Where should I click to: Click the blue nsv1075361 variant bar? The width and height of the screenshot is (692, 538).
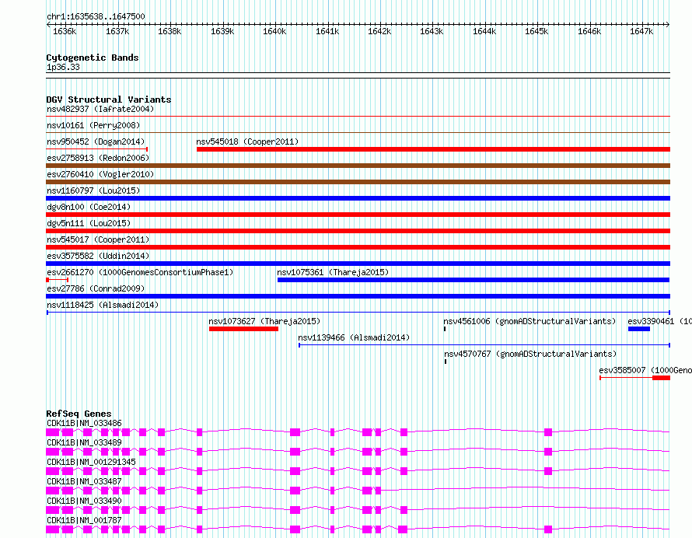pyautogui.click(x=474, y=280)
